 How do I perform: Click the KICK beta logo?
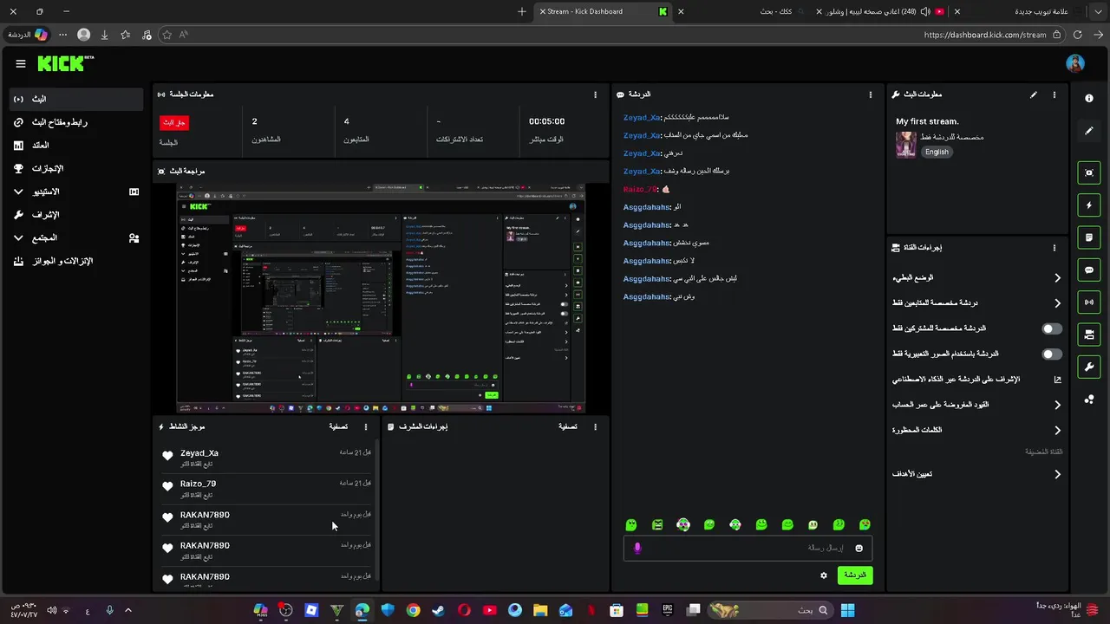coord(66,63)
